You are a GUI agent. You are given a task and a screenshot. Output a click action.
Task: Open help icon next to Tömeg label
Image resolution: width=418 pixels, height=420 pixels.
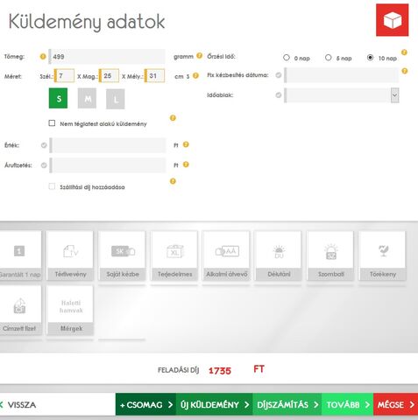pyautogui.click(x=43, y=57)
